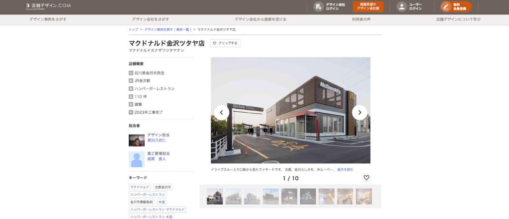The height and width of the screenshot is (219, 509).
Task: Select the seventh gallery thumbnail
Action: (x=327, y=196)
